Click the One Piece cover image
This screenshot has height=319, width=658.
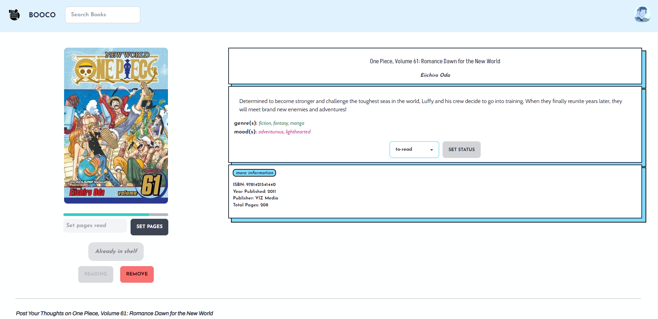(x=116, y=126)
